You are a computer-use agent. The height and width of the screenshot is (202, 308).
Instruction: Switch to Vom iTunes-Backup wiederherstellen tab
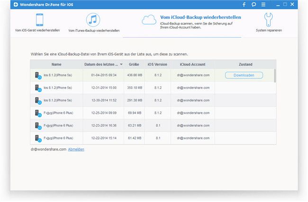[94, 22]
